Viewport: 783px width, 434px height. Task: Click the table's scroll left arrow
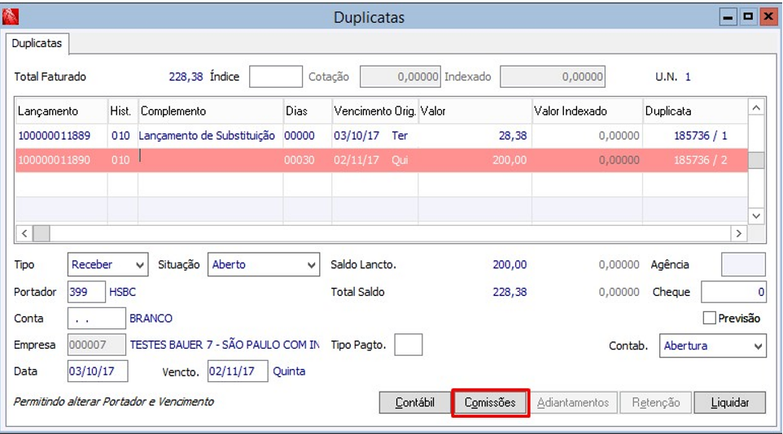coord(24,233)
